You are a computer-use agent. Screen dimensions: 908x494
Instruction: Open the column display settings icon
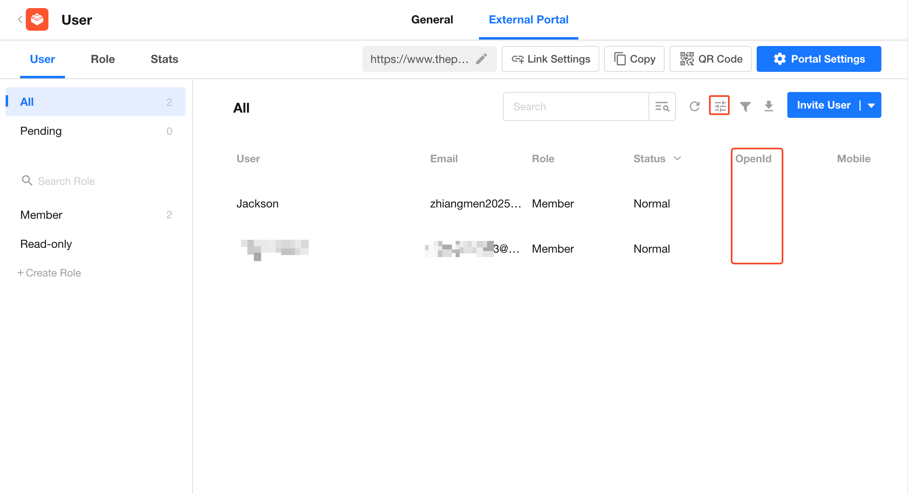[x=720, y=106]
